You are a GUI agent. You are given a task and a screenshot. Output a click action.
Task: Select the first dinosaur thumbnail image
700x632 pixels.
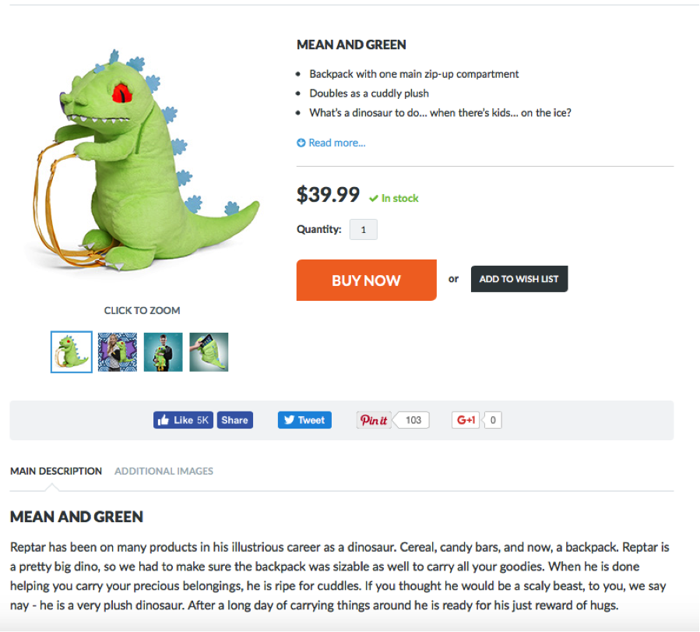click(71, 352)
